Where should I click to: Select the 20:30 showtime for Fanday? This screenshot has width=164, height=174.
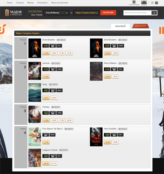tap(69, 120)
